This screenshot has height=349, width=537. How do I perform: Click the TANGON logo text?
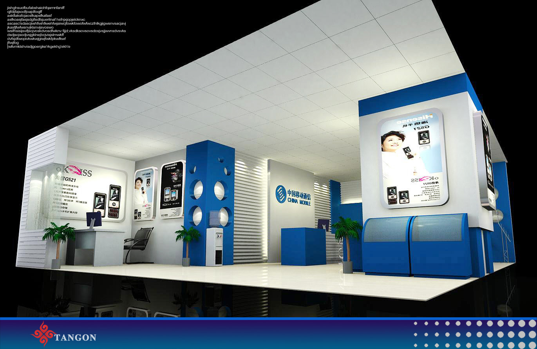[x=75, y=338]
